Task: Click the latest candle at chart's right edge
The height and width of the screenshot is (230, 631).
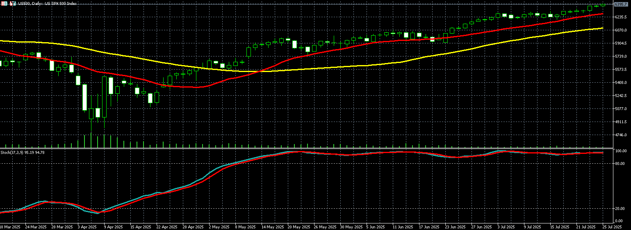Action: pyautogui.click(x=603, y=5)
